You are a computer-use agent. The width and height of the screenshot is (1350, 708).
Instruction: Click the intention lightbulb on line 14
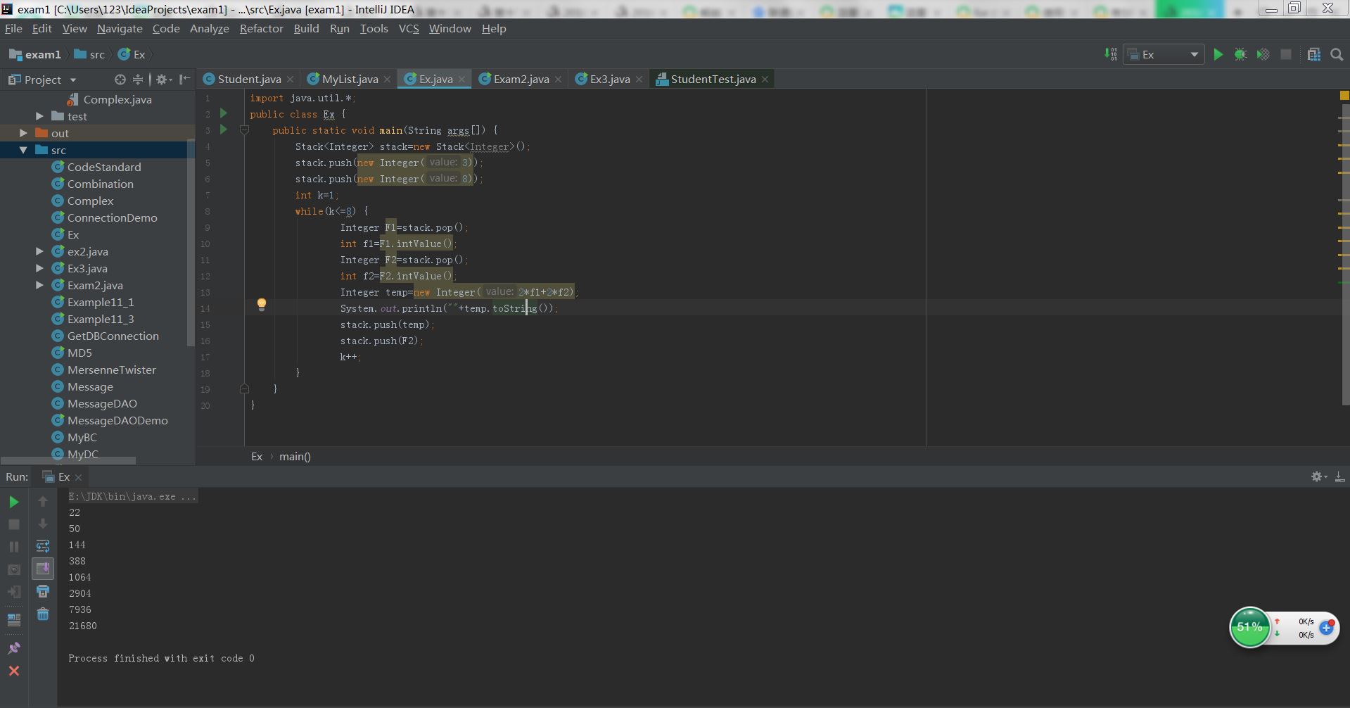(x=261, y=305)
